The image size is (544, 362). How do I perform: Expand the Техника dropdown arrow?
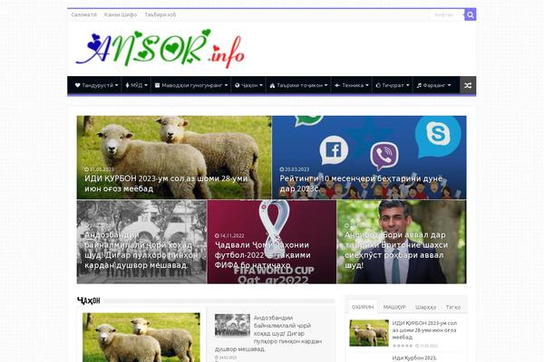(367, 85)
